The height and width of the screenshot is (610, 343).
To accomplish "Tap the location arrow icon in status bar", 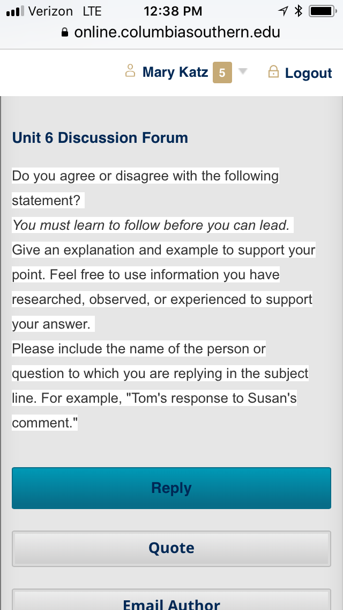I will (x=283, y=11).
